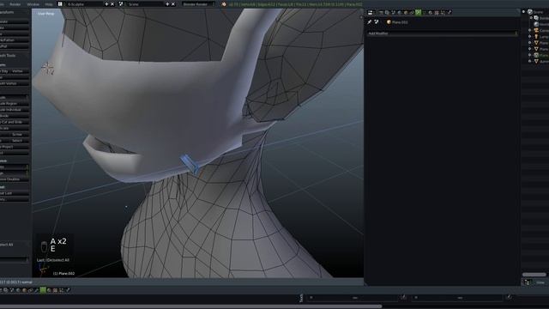This screenshot has width=549, height=309.
Task: Click the 3D cursor in viewport
Action: [48, 68]
